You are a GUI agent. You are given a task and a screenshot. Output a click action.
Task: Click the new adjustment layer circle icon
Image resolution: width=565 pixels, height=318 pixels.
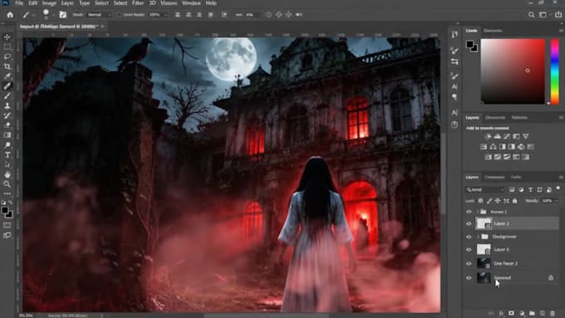[x=522, y=313]
